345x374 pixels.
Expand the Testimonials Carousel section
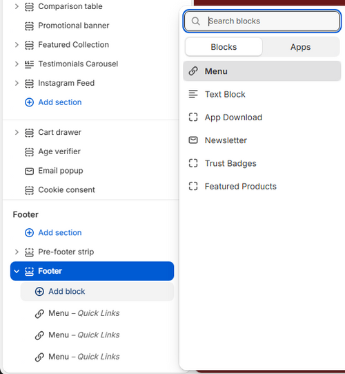[17, 64]
